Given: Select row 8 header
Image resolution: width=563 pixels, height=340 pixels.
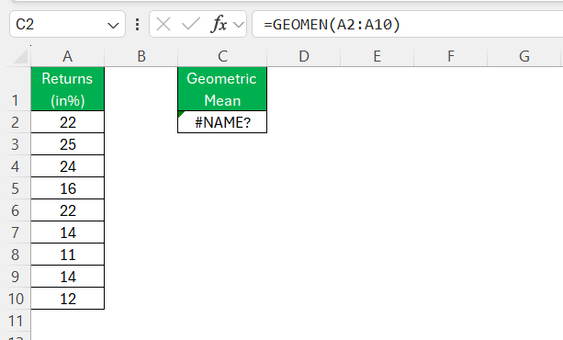Looking at the screenshot, I should [15, 255].
